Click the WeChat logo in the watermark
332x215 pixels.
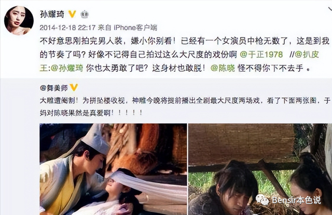point(262,200)
